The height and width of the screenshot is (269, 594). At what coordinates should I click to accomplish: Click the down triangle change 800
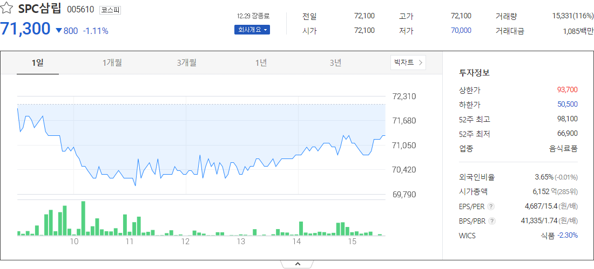click(x=66, y=31)
